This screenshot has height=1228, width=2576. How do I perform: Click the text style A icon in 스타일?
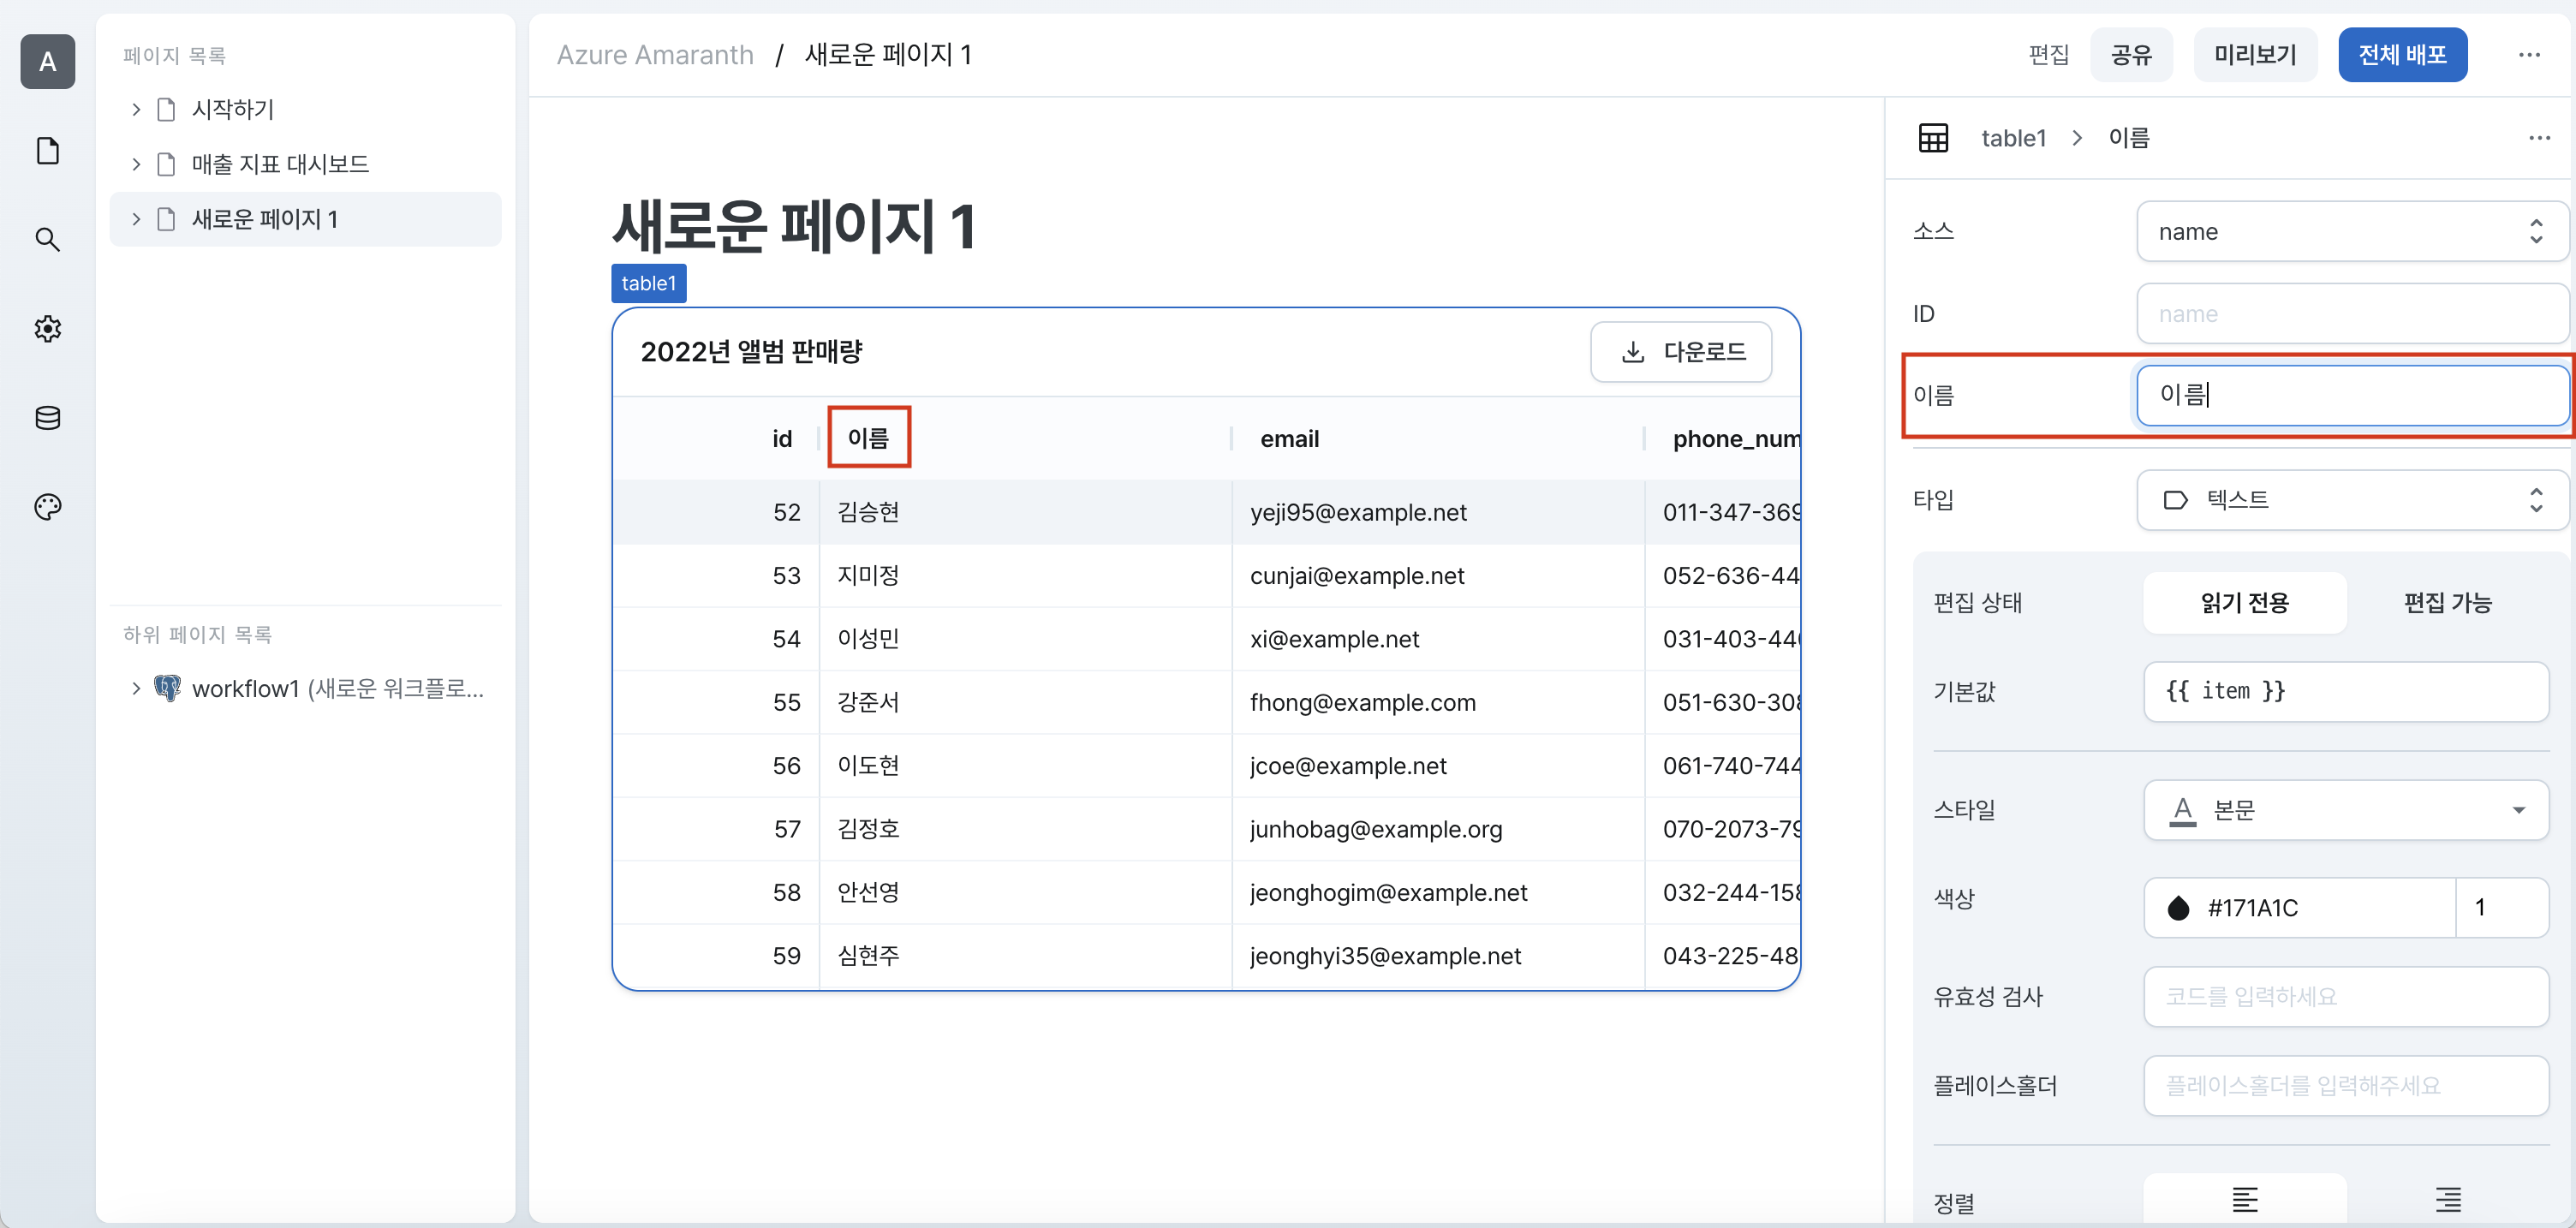pyautogui.click(x=2182, y=810)
